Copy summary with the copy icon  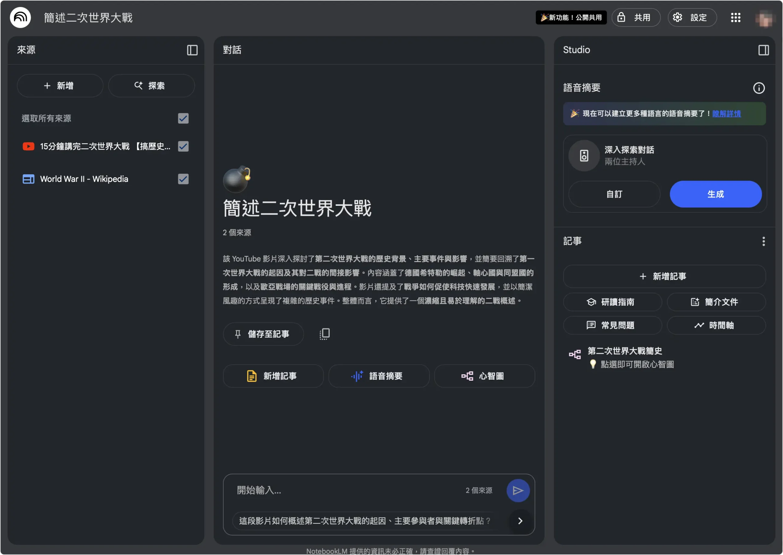(x=324, y=334)
